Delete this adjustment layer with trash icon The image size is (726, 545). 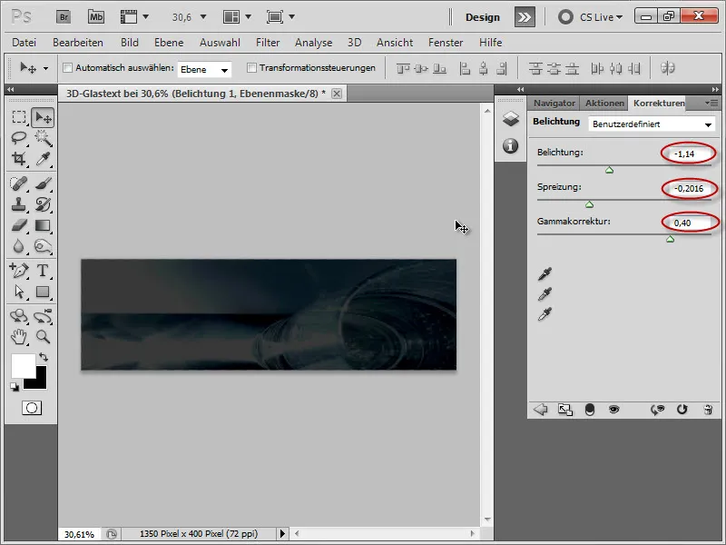click(708, 410)
